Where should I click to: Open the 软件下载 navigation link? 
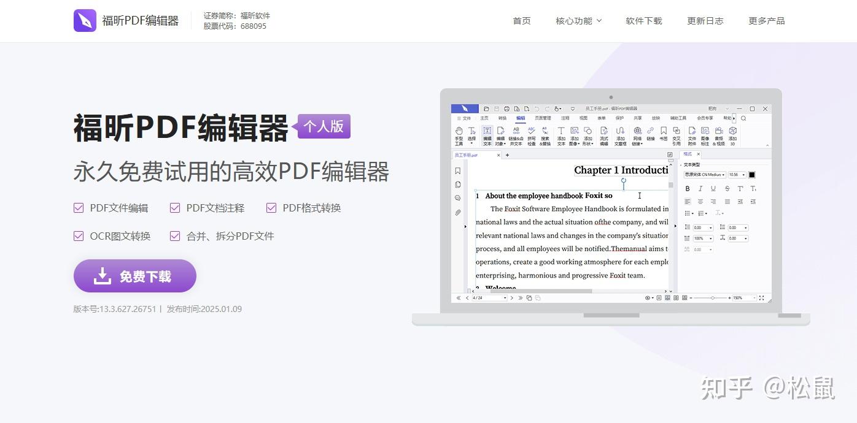pos(644,21)
